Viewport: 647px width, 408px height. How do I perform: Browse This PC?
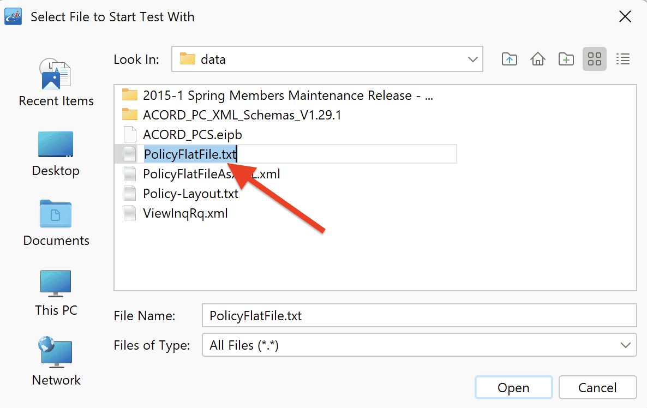pyautogui.click(x=56, y=293)
